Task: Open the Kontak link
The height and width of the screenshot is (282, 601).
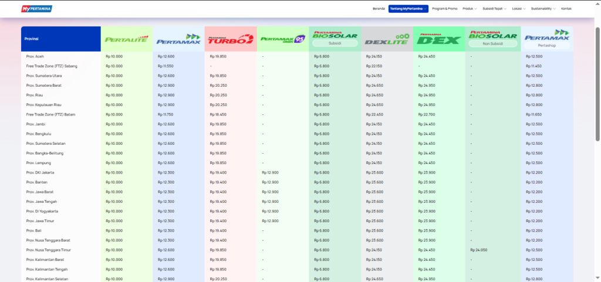Action: point(566,9)
